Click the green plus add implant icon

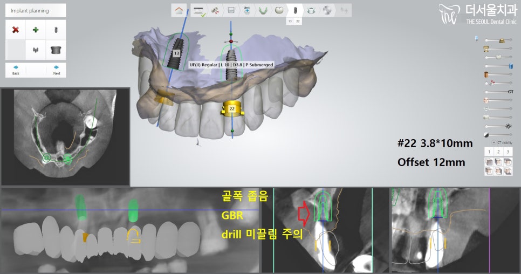36,30
